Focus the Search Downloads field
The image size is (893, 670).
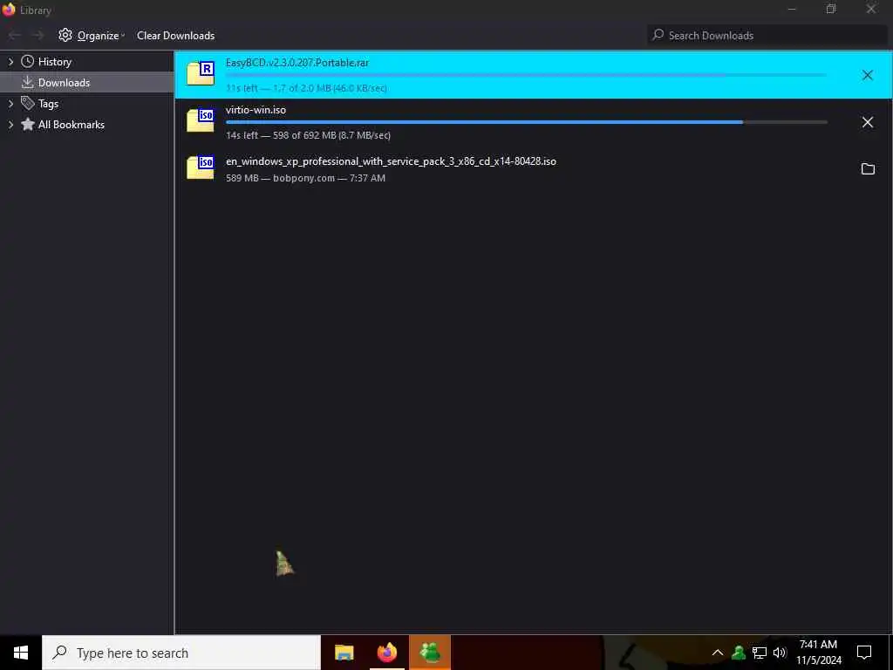(x=767, y=35)
